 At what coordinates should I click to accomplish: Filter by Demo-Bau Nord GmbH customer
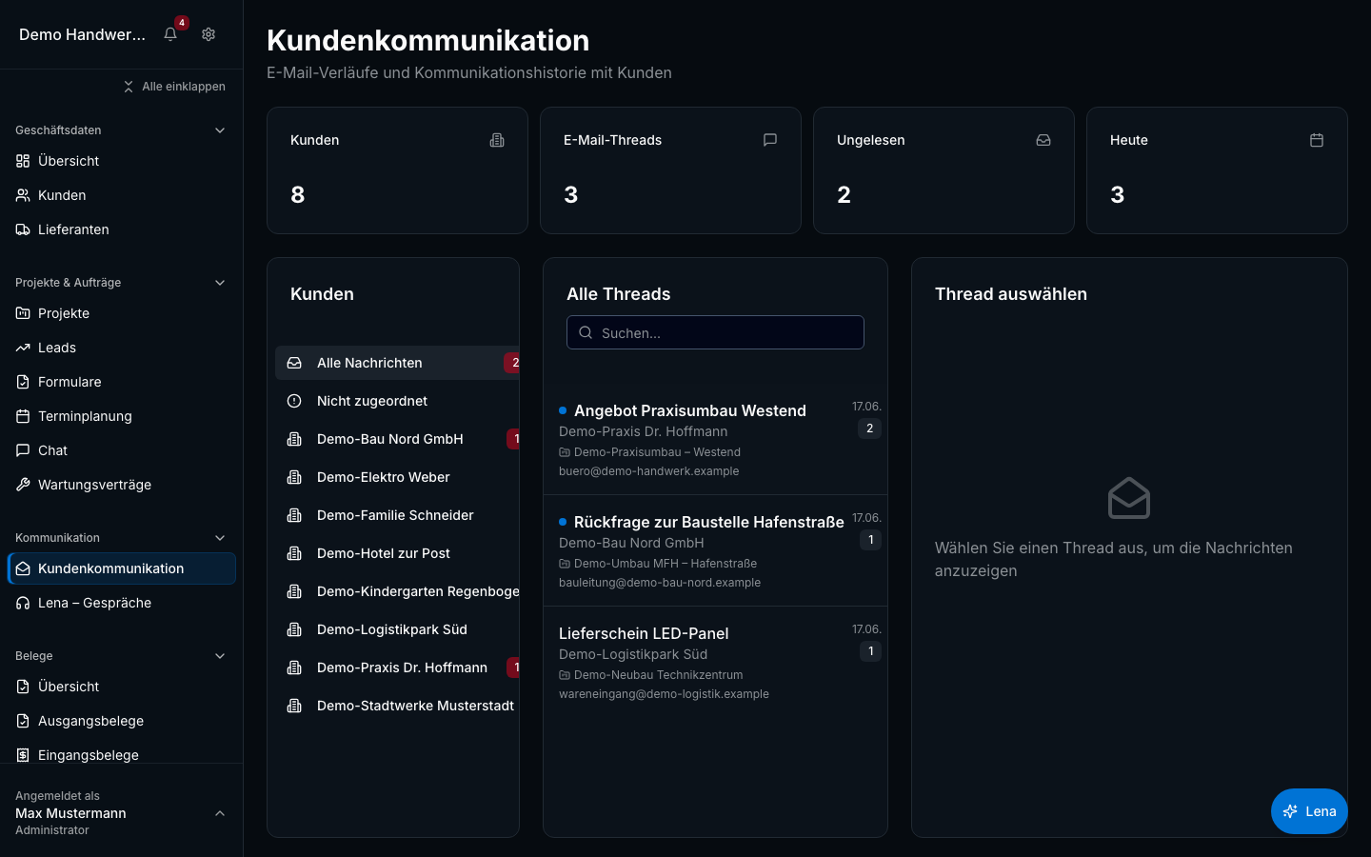[397, 439]
